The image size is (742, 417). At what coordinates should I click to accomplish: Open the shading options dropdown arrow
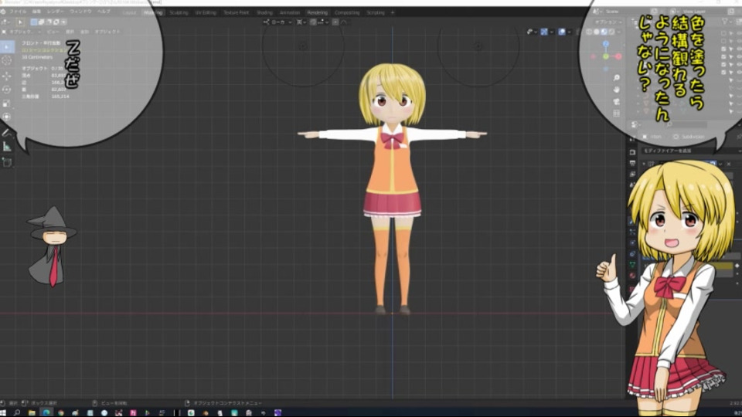coord(619,32)
